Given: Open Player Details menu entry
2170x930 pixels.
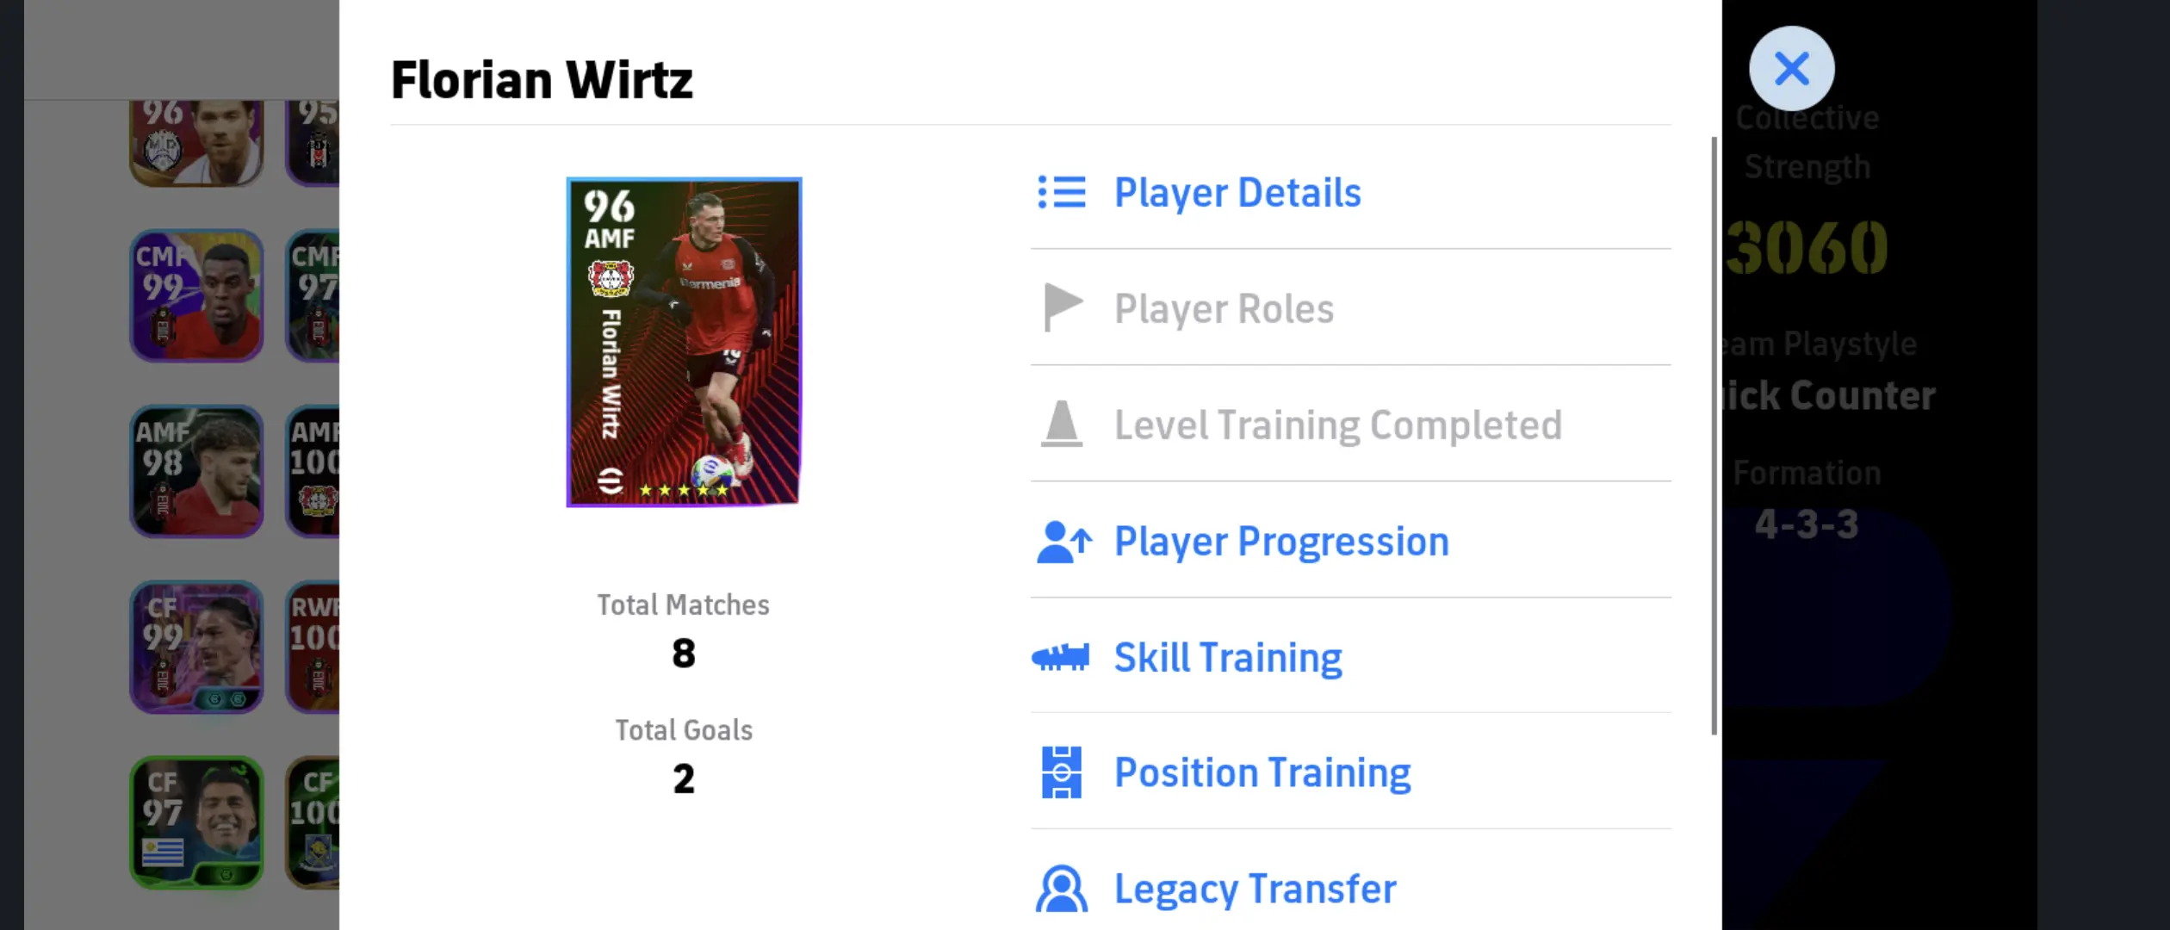Looking at the screenshot, I should pyautogui.click(x=1350, y=192).
